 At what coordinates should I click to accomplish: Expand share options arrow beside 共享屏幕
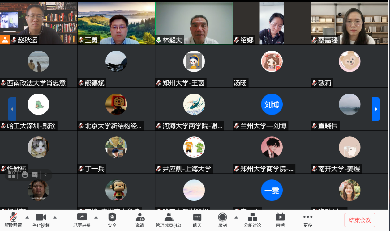(x=96, y=217)
